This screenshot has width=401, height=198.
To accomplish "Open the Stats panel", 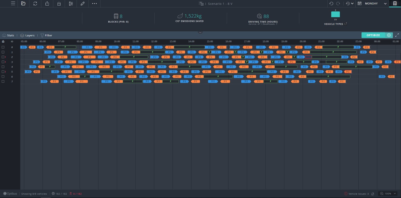I will pos(8,35).
